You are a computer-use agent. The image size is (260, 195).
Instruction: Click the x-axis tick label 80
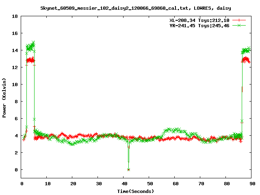(x=227, y=184)
